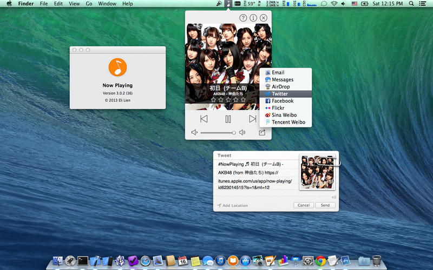Open the View menu
433x270 pixels.
[74, 4]
